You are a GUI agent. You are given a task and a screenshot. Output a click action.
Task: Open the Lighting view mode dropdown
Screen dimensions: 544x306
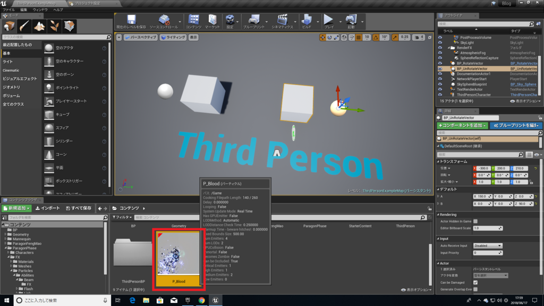pos(173,37)
